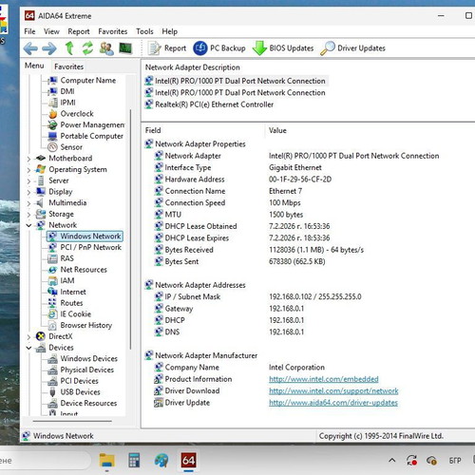Expand the Motherboard tree node

28,159
